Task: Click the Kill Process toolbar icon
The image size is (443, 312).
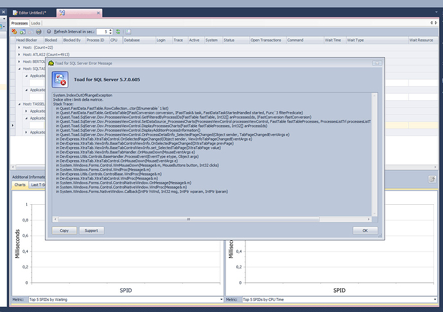Action: point(14,31)
